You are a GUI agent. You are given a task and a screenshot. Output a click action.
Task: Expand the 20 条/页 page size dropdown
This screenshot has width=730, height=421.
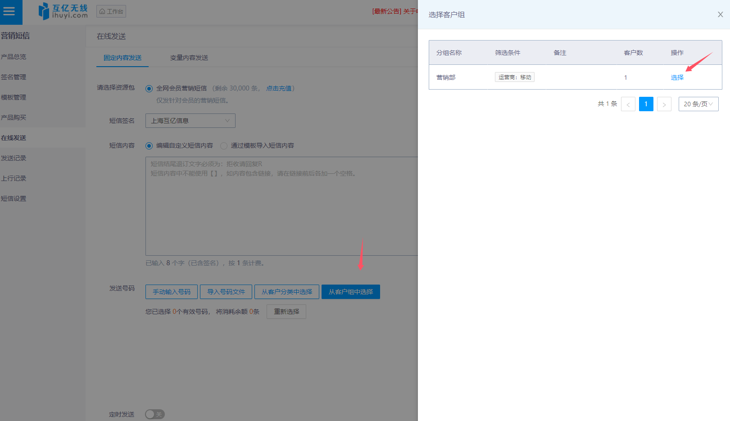click(698, 104)
